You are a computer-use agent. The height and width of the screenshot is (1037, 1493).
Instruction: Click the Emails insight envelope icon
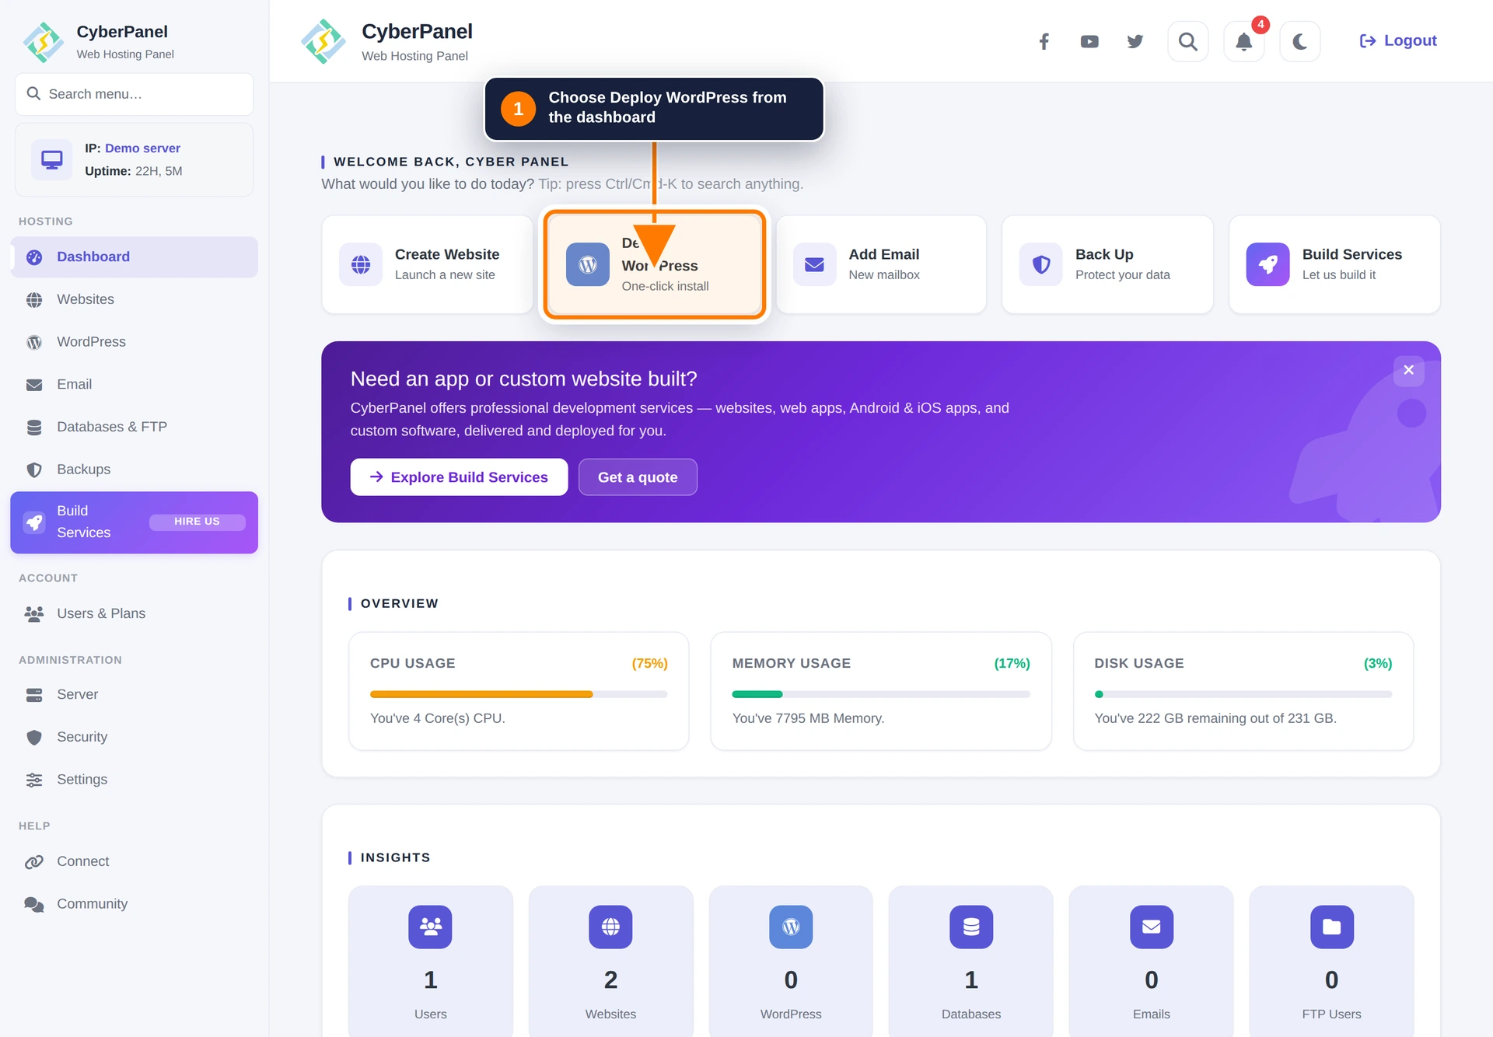point(1152,927)
